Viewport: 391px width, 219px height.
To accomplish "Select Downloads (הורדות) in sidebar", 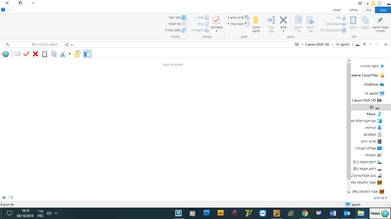I will pos(374,128).
